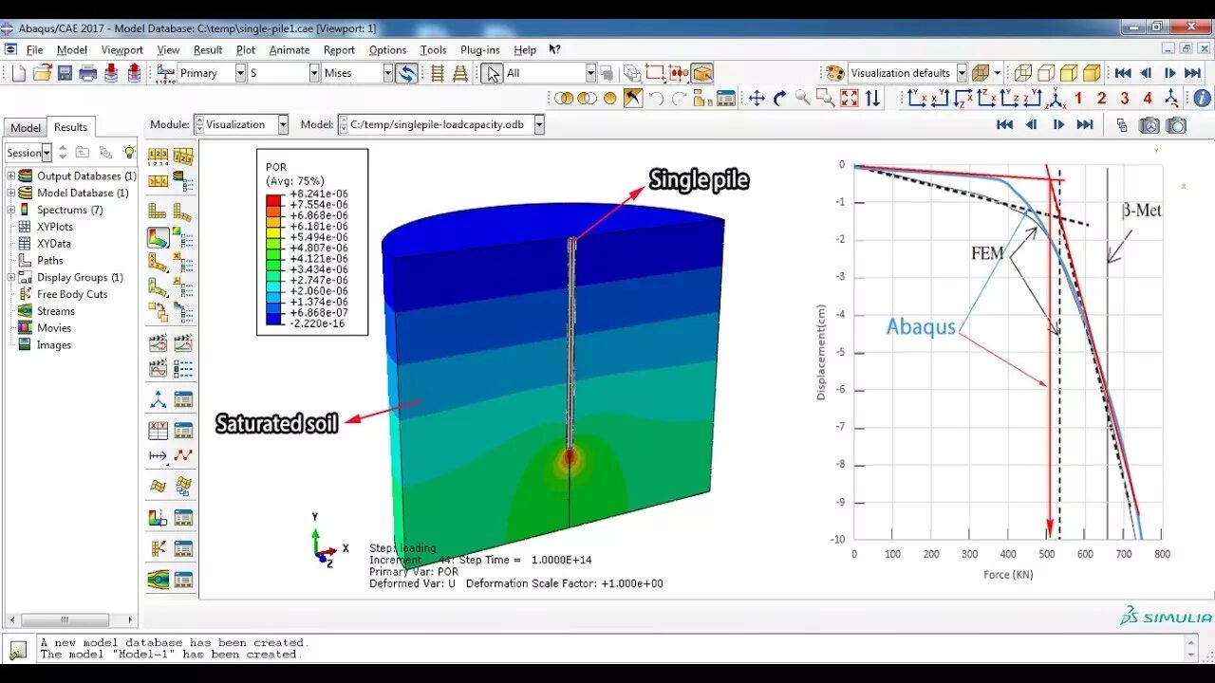Set render style to Shaded
Screen dimensions: 1215x683
click(x=1092, y=73)
